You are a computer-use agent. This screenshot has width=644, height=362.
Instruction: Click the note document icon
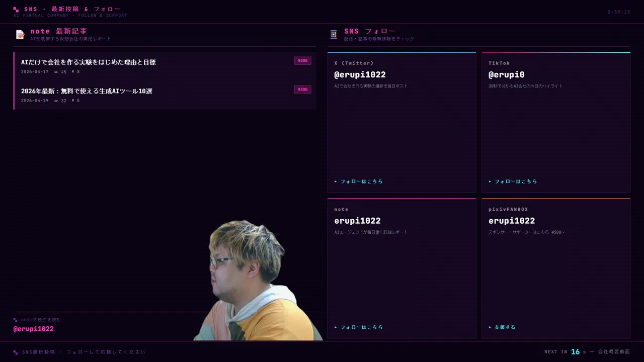click(20, 35)
